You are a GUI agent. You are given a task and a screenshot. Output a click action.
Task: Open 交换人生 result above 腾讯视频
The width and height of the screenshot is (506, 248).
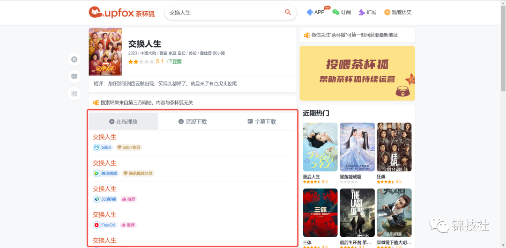click(104, 162)
